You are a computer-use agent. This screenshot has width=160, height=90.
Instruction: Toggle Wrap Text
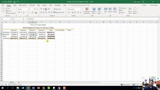point(57,9)
